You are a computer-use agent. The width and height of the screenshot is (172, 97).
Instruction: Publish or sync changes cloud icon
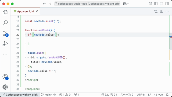click(x=55, y=95)
